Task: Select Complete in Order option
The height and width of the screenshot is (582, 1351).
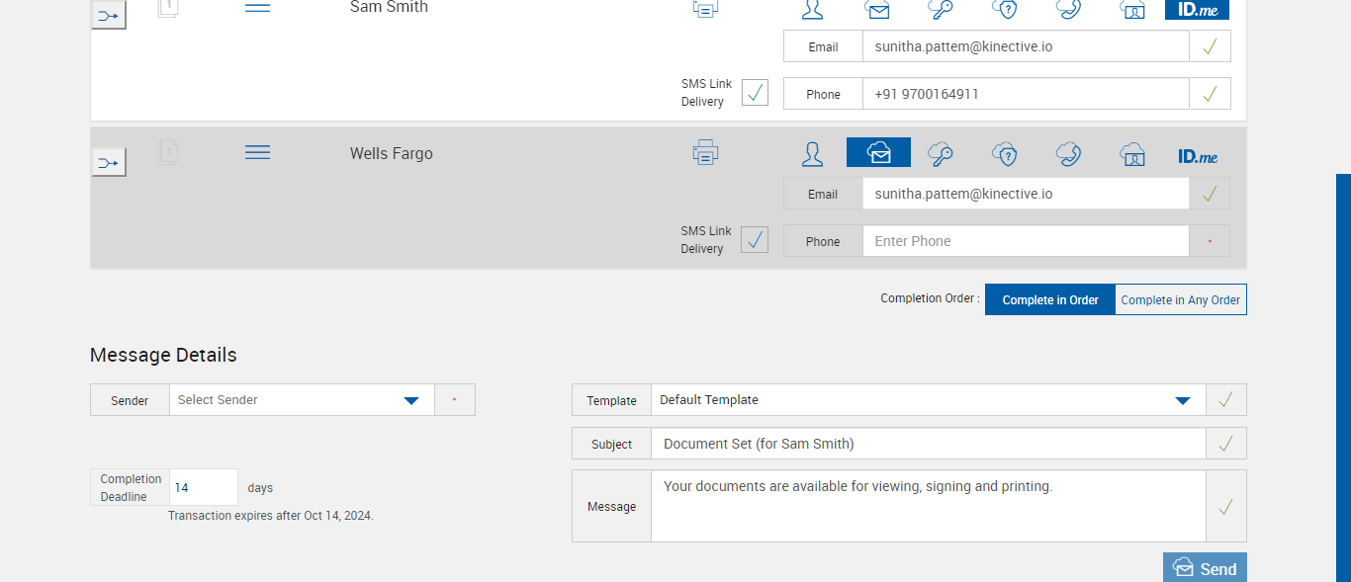Action: click(1049, 299)
